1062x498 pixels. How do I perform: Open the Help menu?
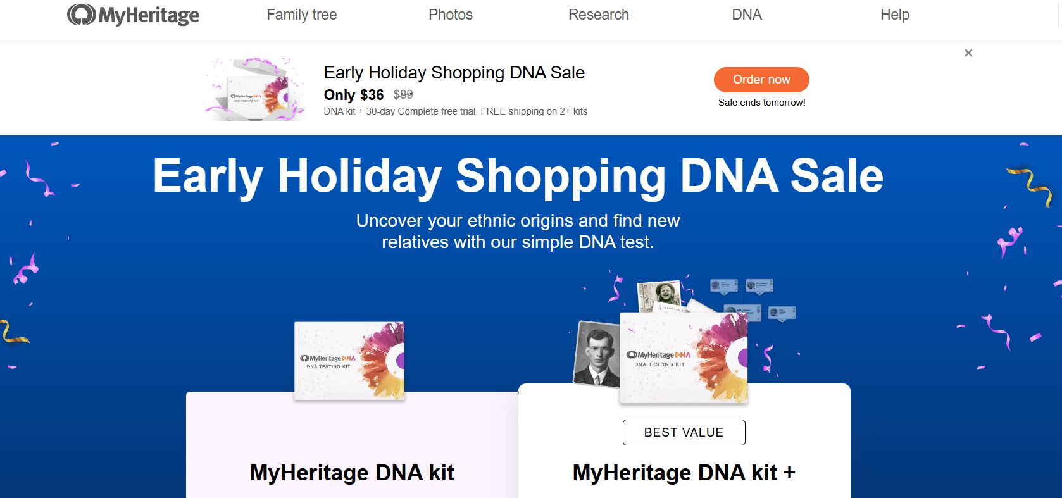tap(894, 15)
